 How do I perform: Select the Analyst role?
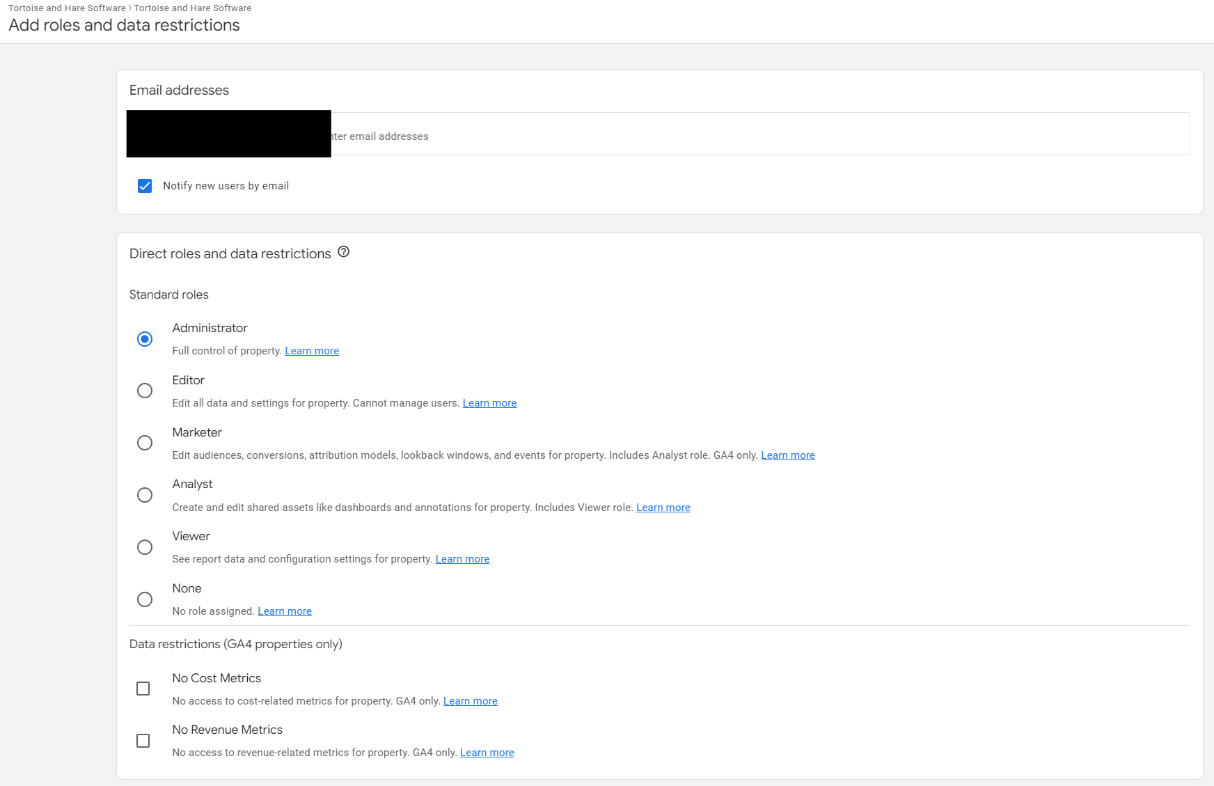[144, 495]
